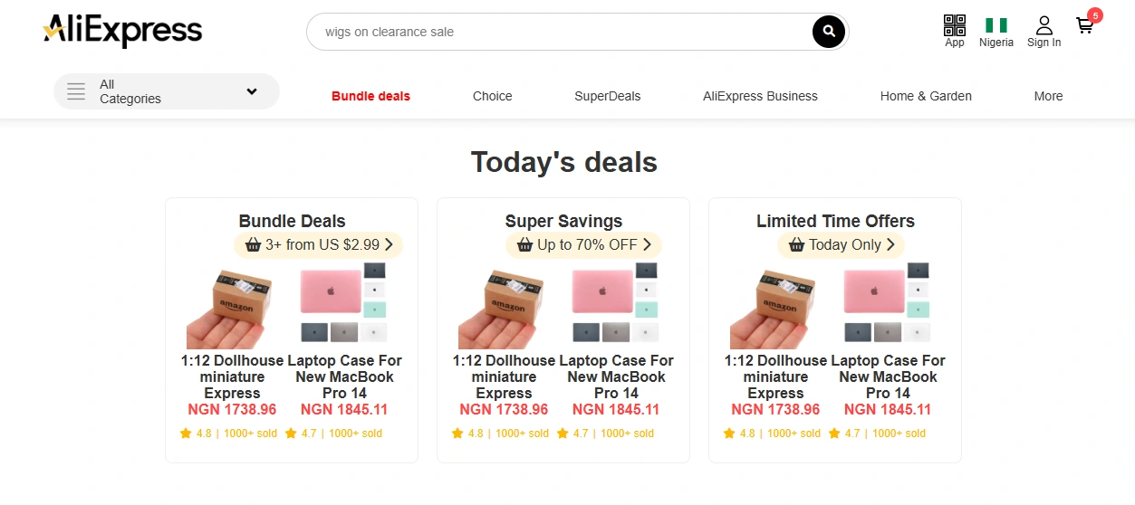Expand the Up to 70% OFF chevron
This screenshot has width=1135, height=505.
point(648,244)
